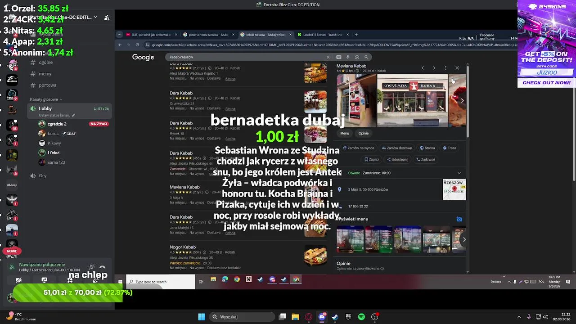576x324 pixels.
Task: Get directions with Trasa button
Action: click(450, 148)
